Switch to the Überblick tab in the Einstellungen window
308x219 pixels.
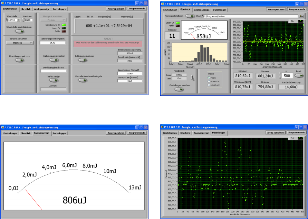click(26, 9)
